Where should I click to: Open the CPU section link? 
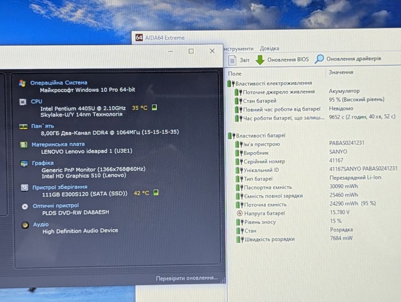click(37, 101)
